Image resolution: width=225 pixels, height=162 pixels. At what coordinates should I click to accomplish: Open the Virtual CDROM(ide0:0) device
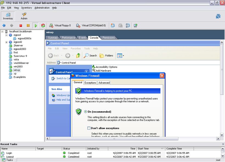(91, 25)
